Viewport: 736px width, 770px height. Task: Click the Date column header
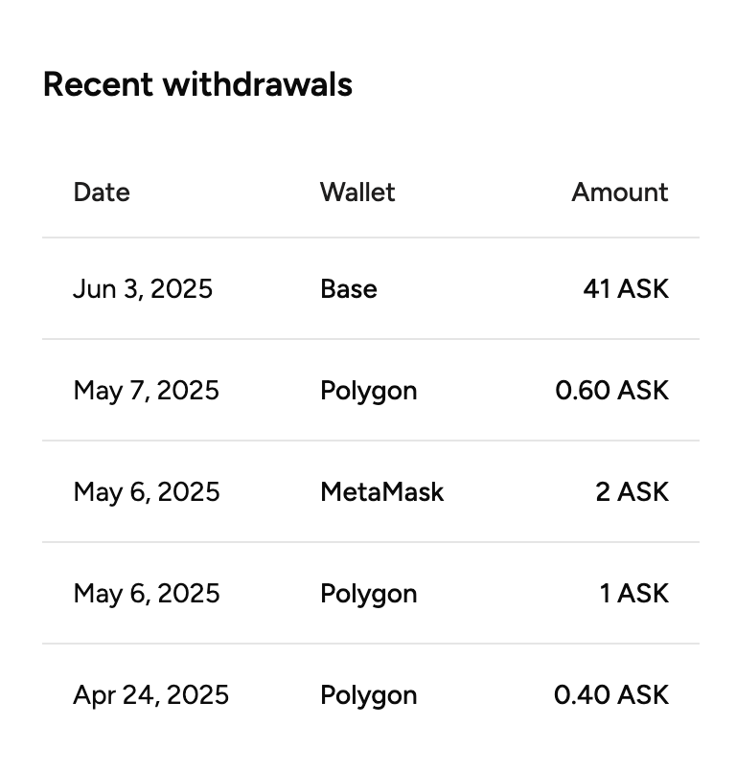point(102,192)
